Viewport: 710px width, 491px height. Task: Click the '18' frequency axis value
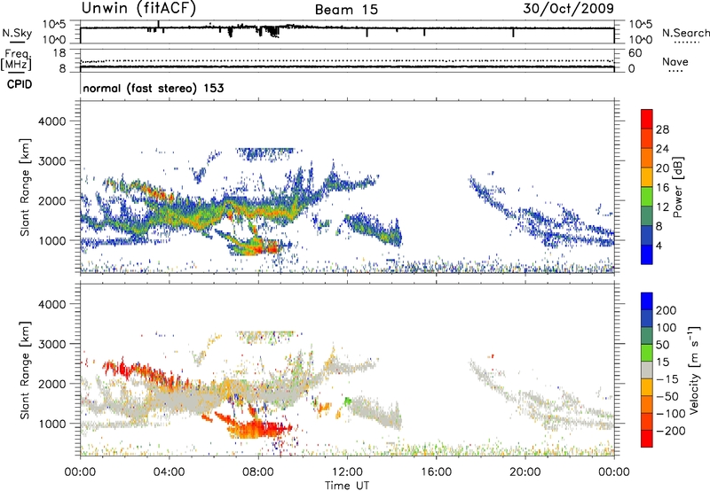59,53
